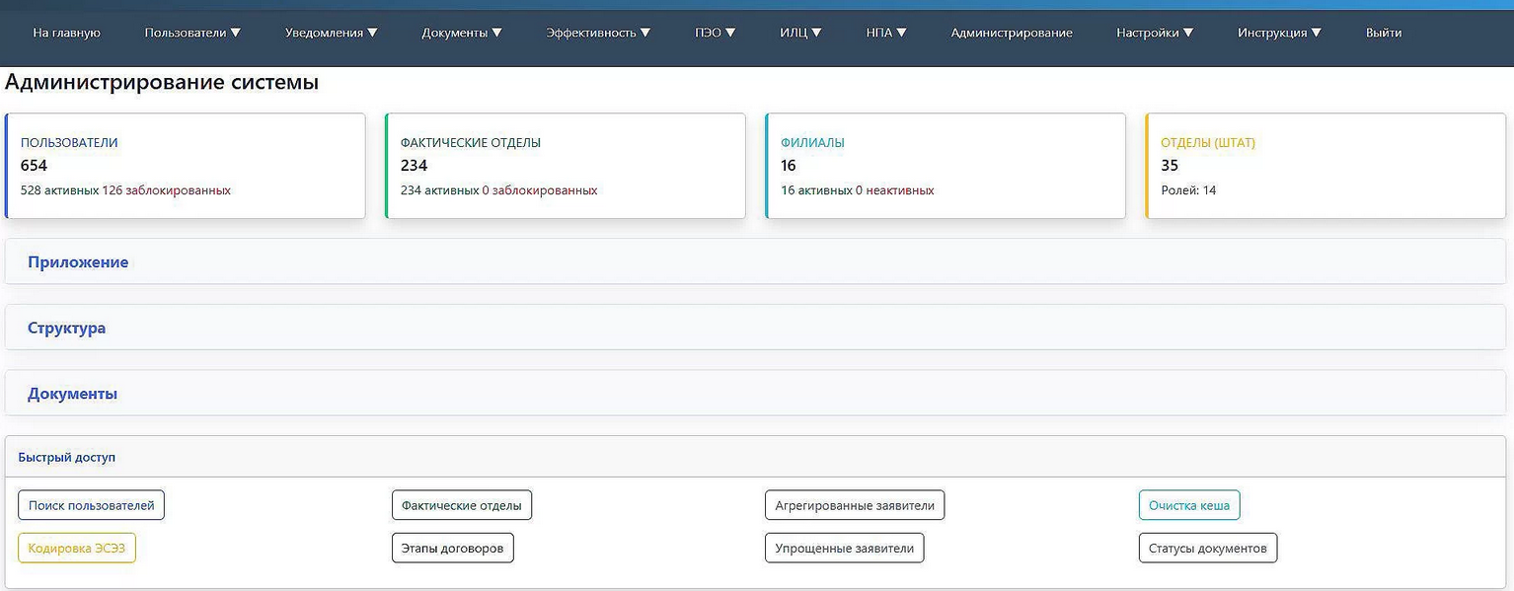The width and height of the screenshot is (1514, 591).
Task: Click the ФАКТИЧЕСКИЕ ОТДЕЛЫ card title
Action: [x=471, y=142]
